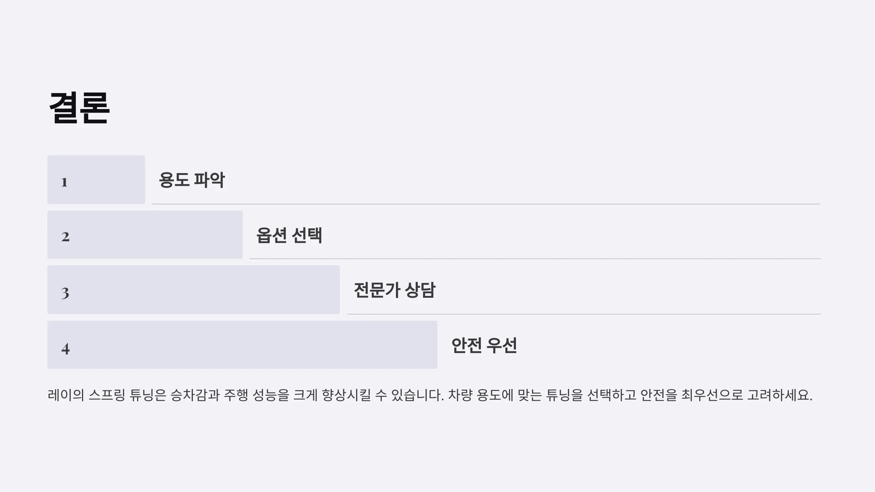The width and height of the screenshot is (875, 492).
Task: Click the number 2 label
Action: point(65,237)
